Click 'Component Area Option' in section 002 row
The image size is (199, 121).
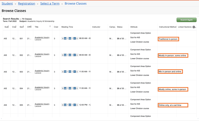(140, 50)
